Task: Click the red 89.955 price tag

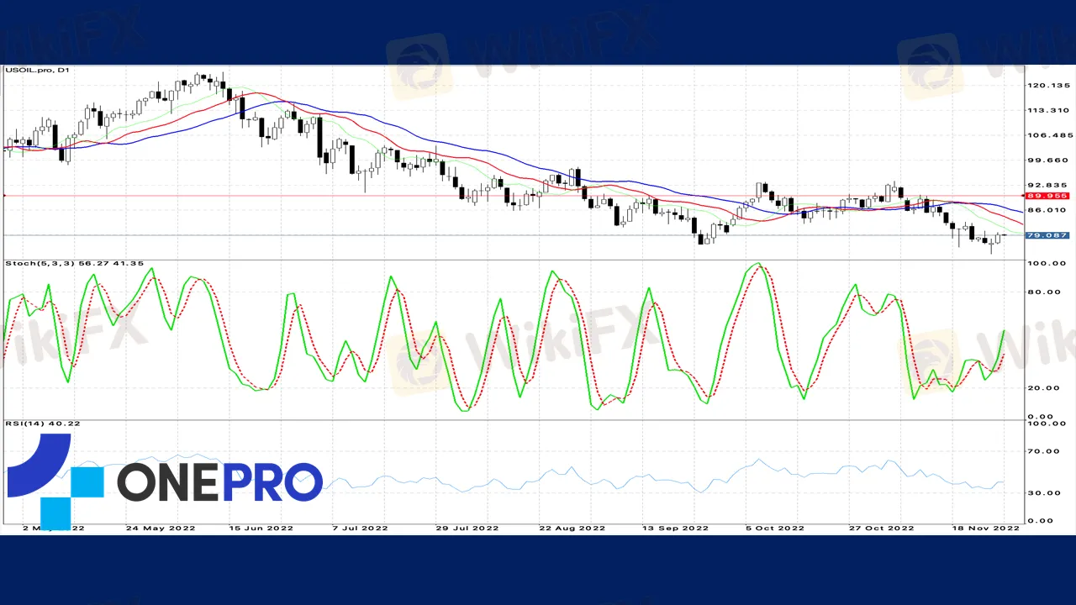Action: (1047, 196)
